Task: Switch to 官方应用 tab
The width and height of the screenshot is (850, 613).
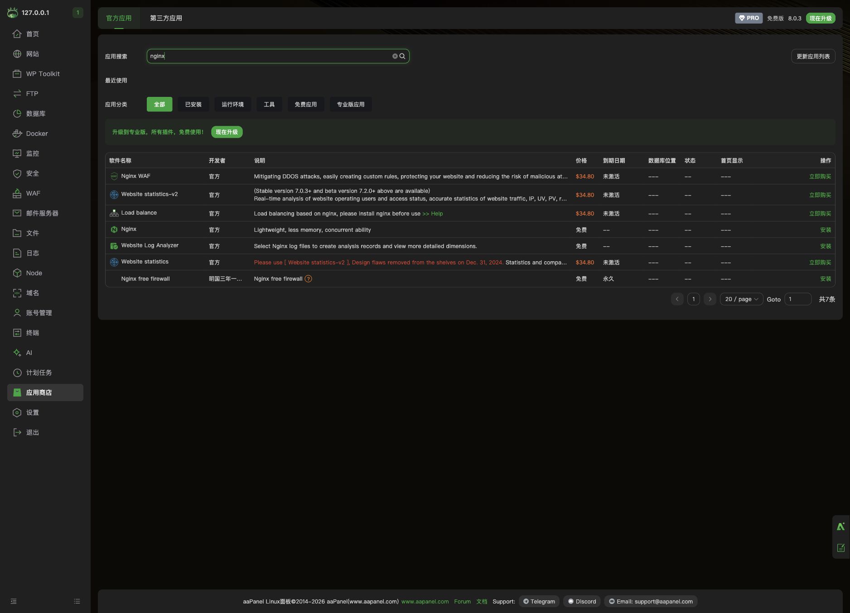Action: coord(119,18)
